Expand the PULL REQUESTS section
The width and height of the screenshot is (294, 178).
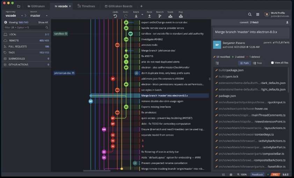pos(26,46)
